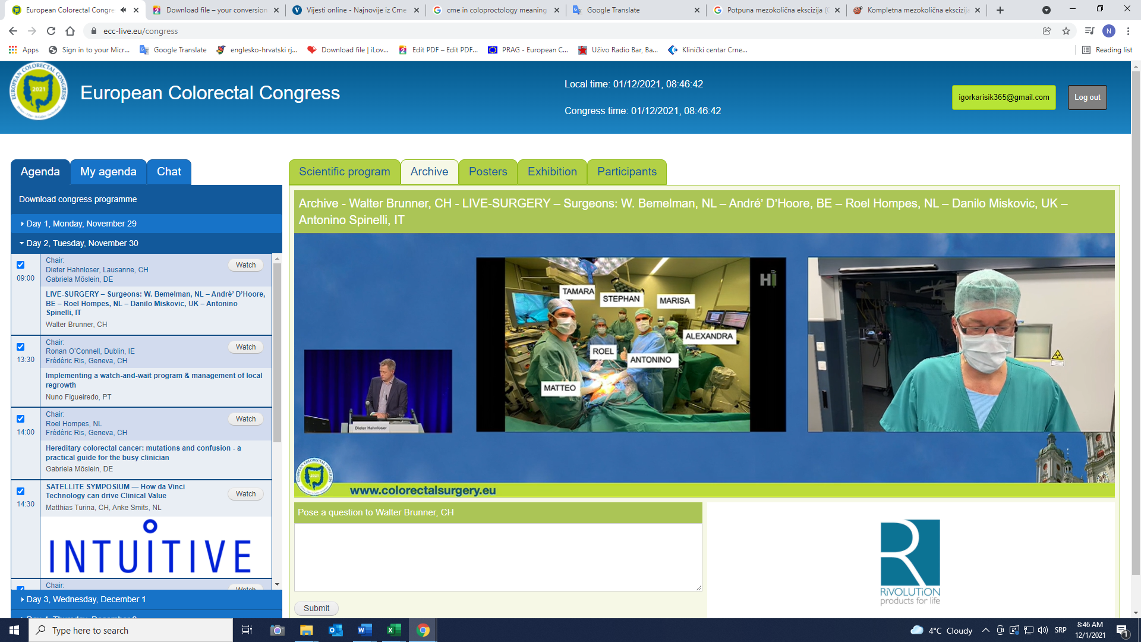
Task: Toggle the 14:30 satellite symposium checkbox
Action: [x=21, y=492]
